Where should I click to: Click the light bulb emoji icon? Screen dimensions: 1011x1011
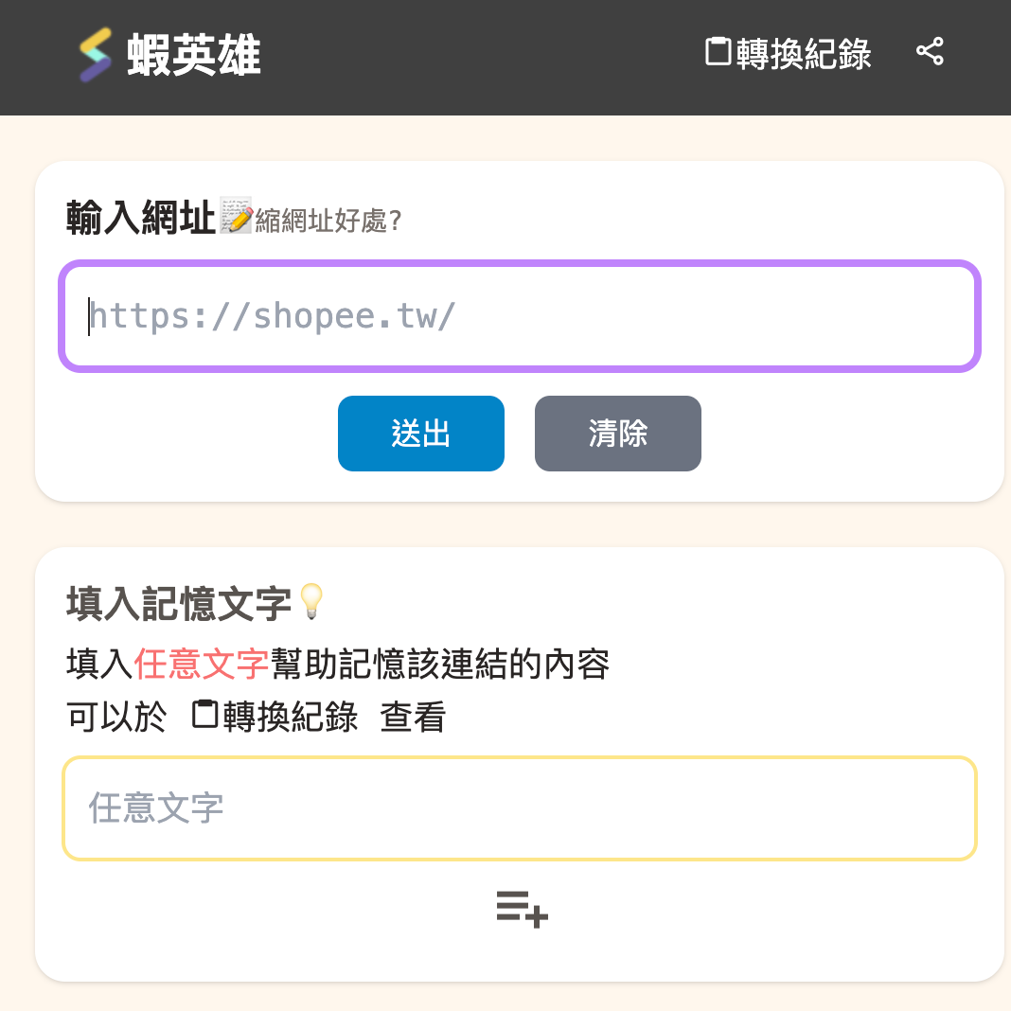click(x=310, y=602)
